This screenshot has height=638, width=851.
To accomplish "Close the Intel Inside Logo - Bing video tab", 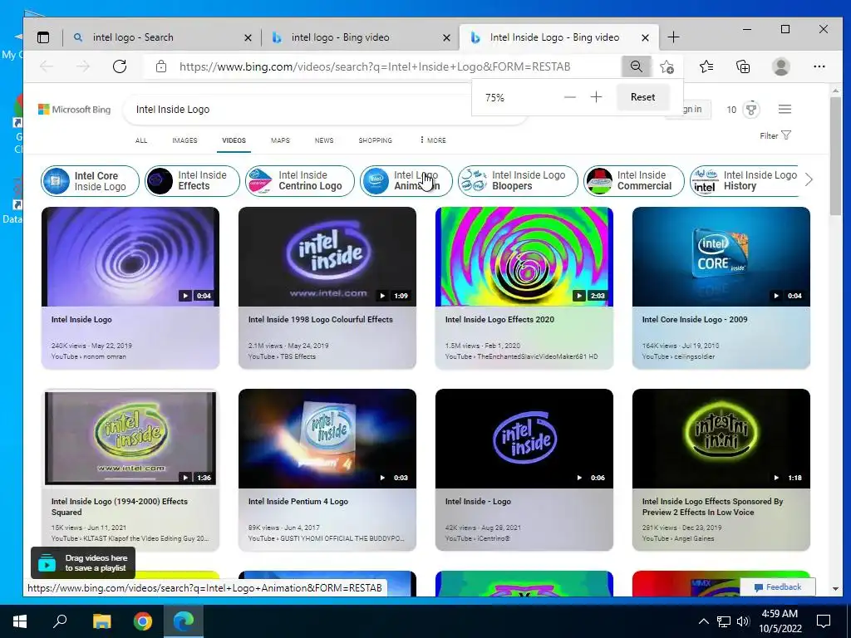I will click(645, 38).
